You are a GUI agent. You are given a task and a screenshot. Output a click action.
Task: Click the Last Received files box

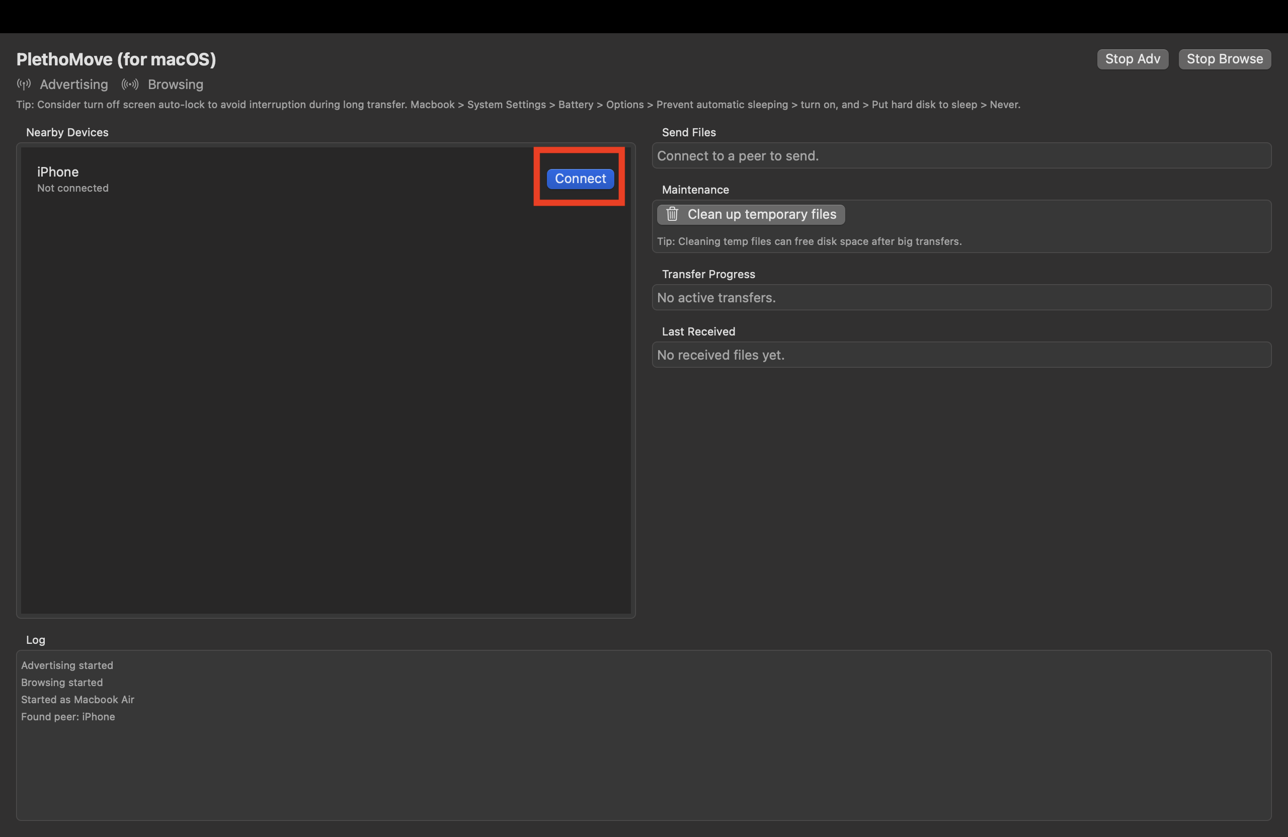pos(960,355)
